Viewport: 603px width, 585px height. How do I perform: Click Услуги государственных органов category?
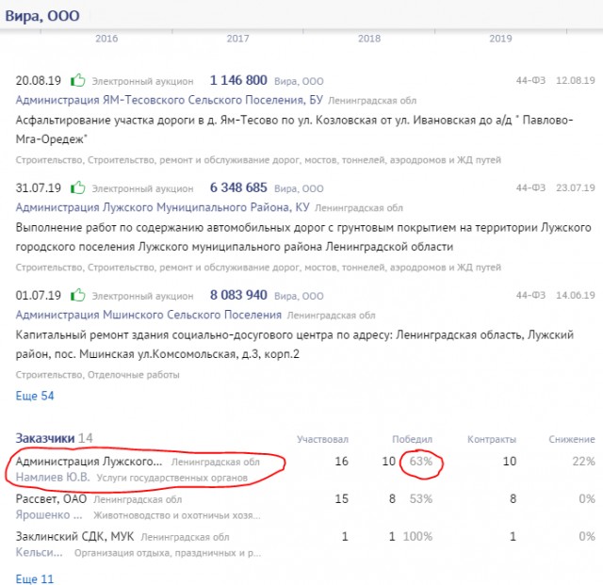point(171,478)
